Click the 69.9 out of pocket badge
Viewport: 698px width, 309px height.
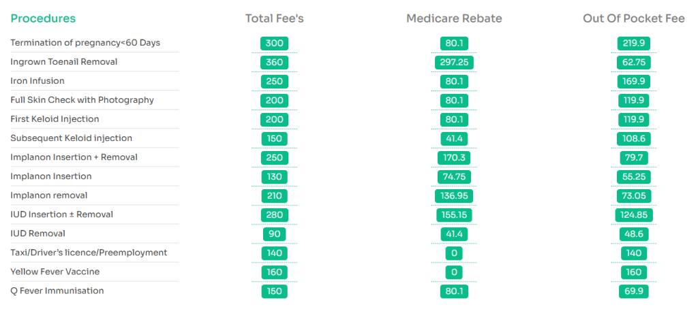click(634, 291)
